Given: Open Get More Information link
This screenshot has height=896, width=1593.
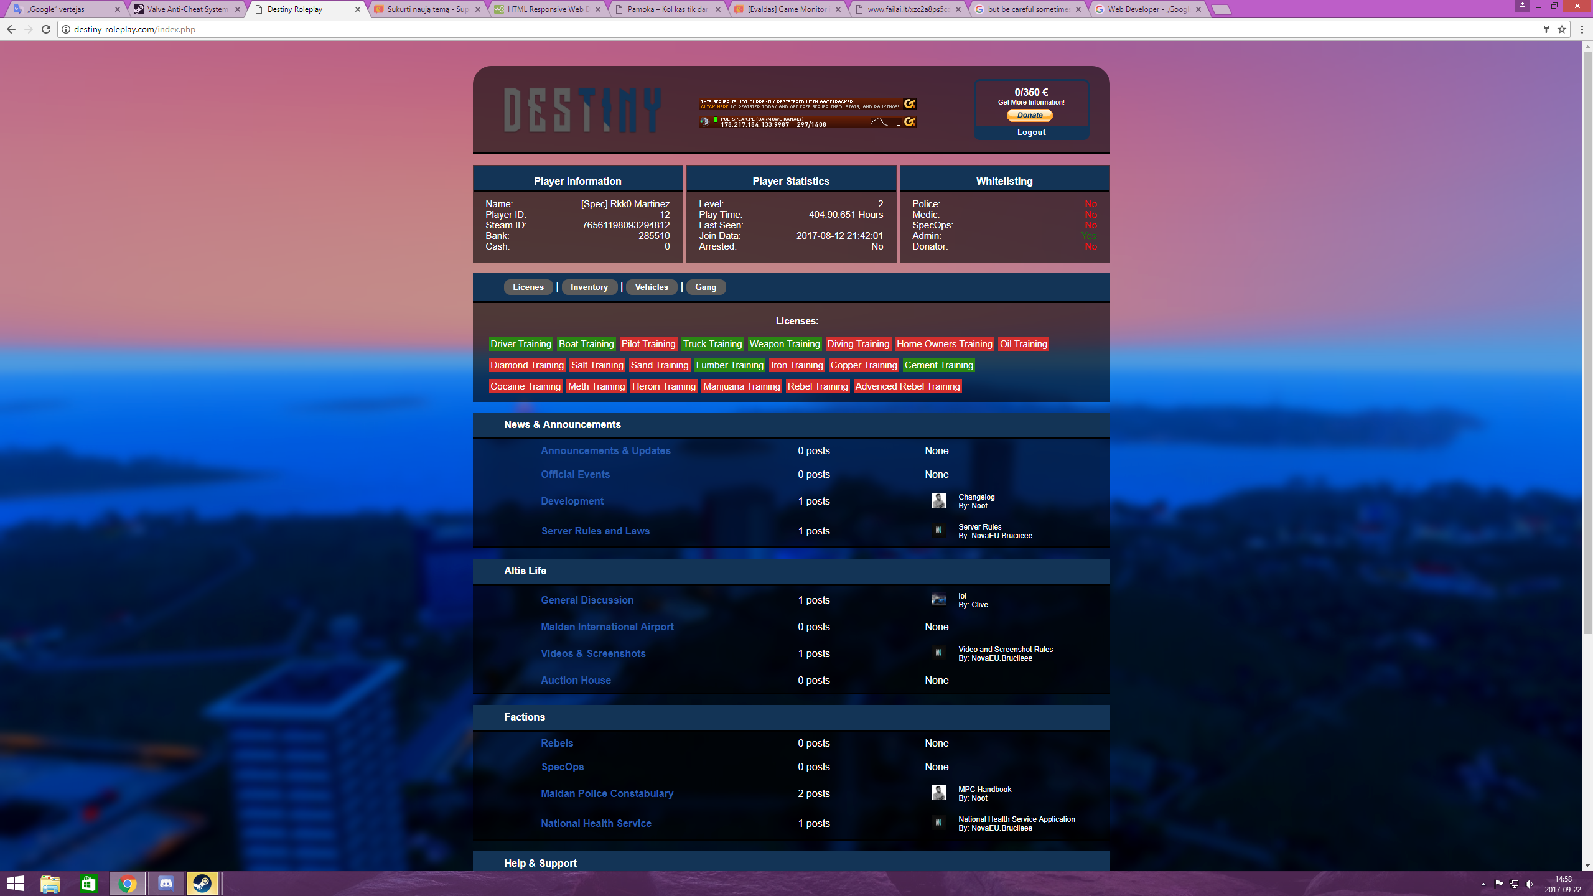Looking at the screenshot, I should point(1031,102).
